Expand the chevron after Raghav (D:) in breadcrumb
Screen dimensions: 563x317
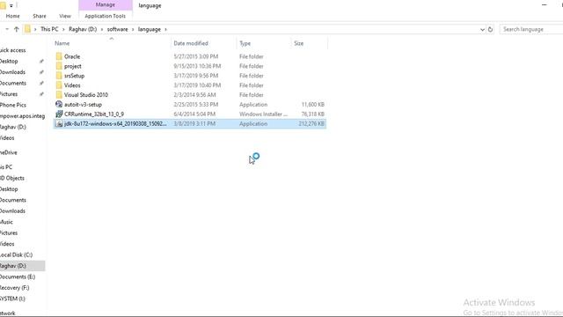pyautogui.click(x=102, y=29)
